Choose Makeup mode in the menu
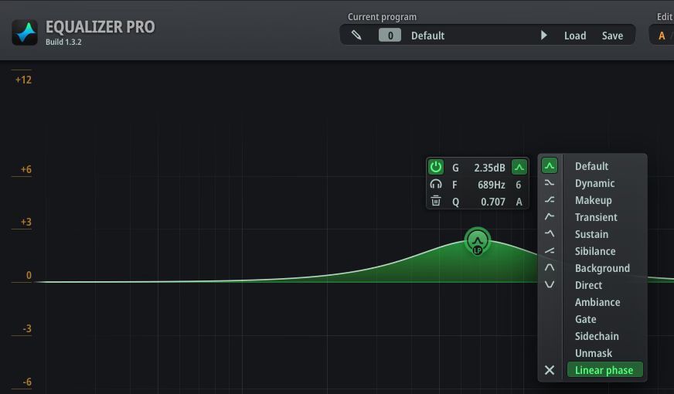 [593, 200]
